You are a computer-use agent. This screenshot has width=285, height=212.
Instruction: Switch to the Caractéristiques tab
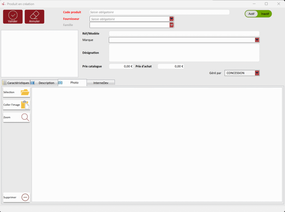click(16, 83)
